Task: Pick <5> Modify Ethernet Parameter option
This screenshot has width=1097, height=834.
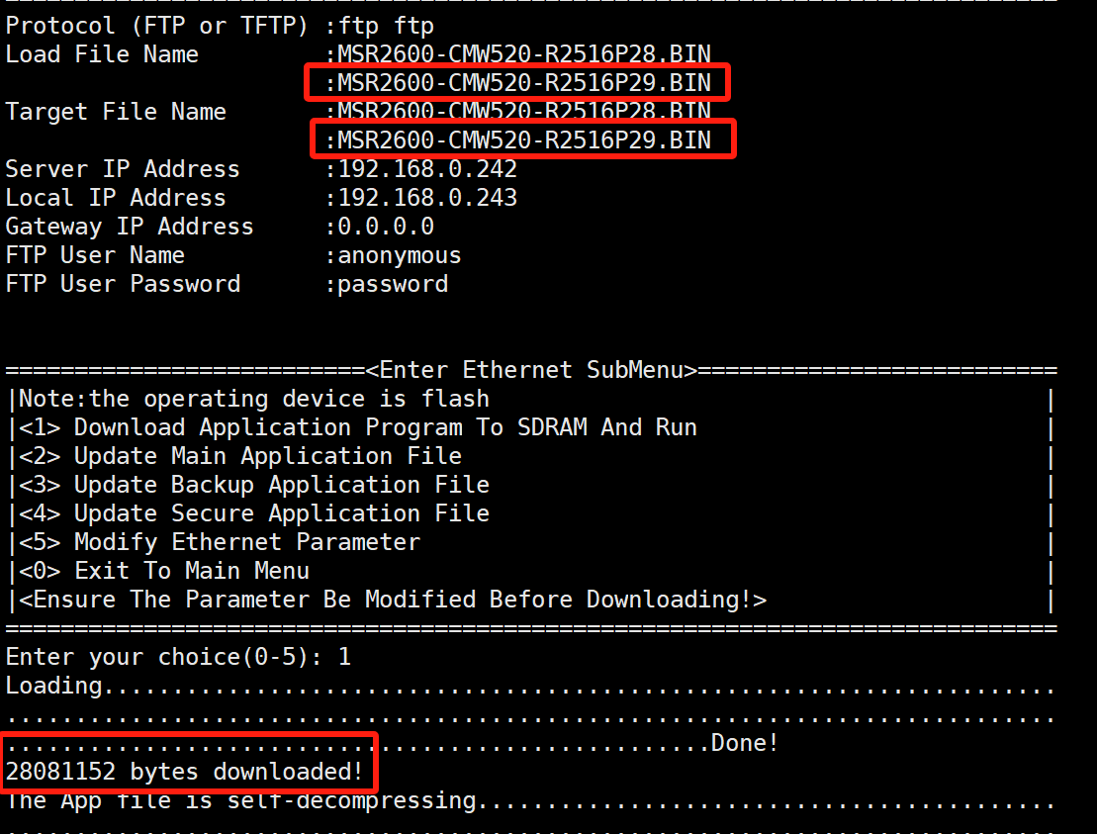Action: point(219,542)
